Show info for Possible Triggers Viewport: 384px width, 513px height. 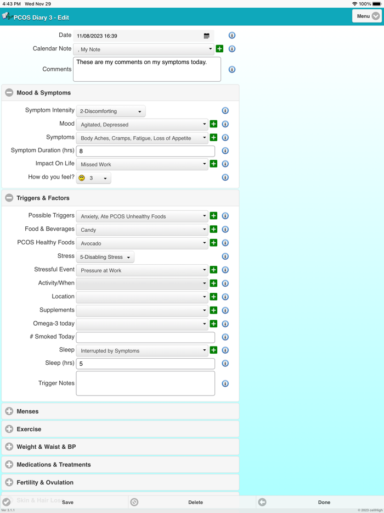point(225,216)
